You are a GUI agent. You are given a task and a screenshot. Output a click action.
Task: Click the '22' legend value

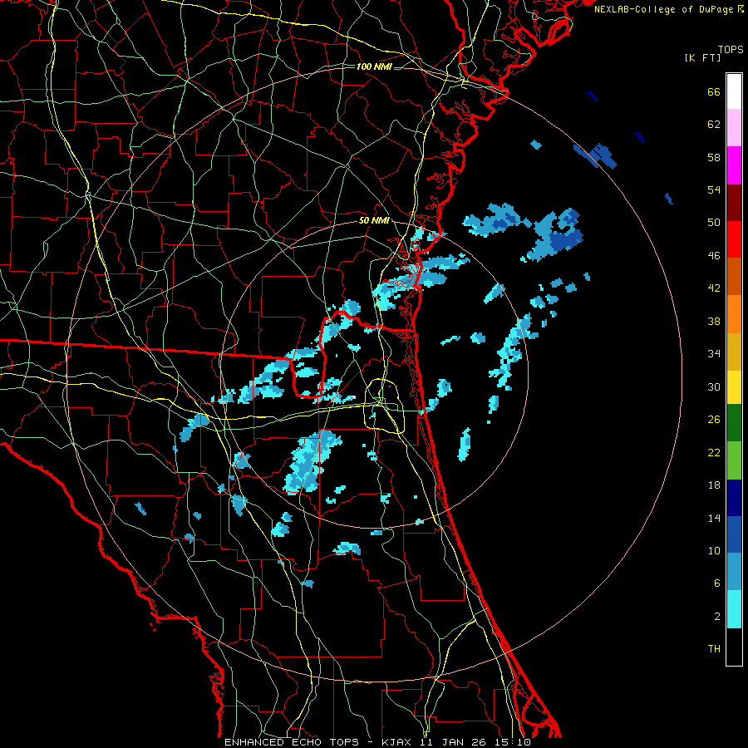pyautogui.click(x=714, y=452)
